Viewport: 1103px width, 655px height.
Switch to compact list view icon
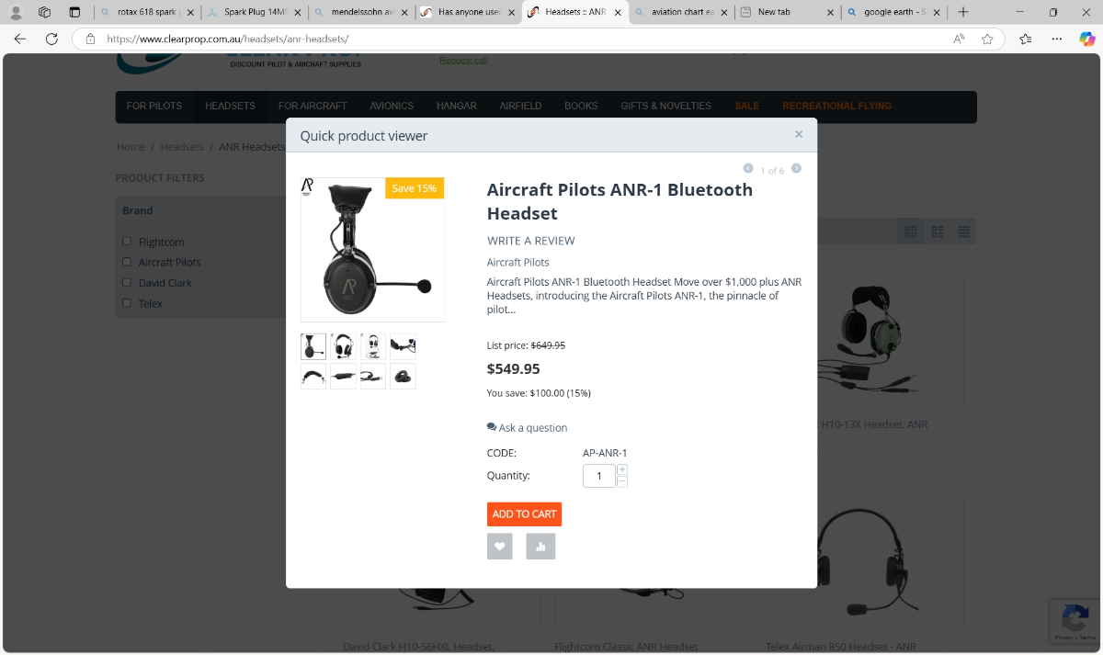tap(963, 232)
